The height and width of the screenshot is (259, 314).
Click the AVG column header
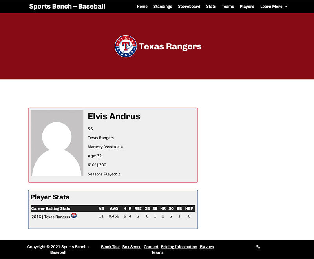point(114,208)
